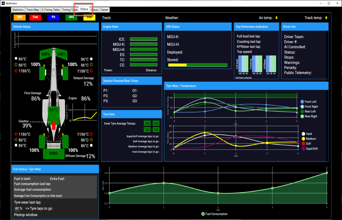Select the Q Timing Table tab
This screenshot has width=342, height=220.
(50, 10)
